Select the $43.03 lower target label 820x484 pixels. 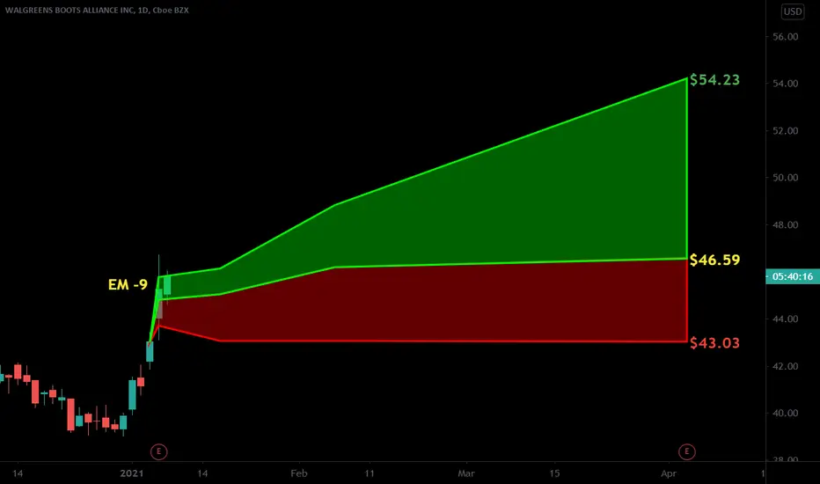tap(714, 342)
